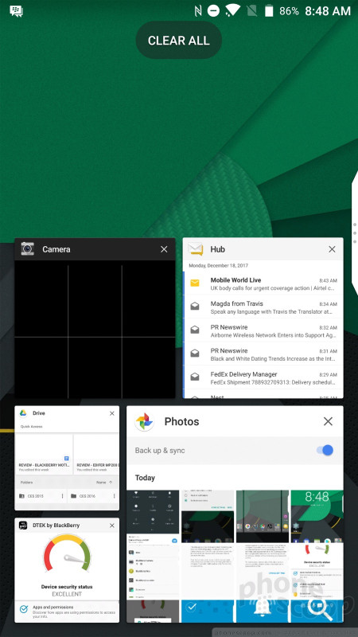Open options menu for CES 2015 folder
The width and height of the screenshot is (358, 637).
tap(62, 496)
